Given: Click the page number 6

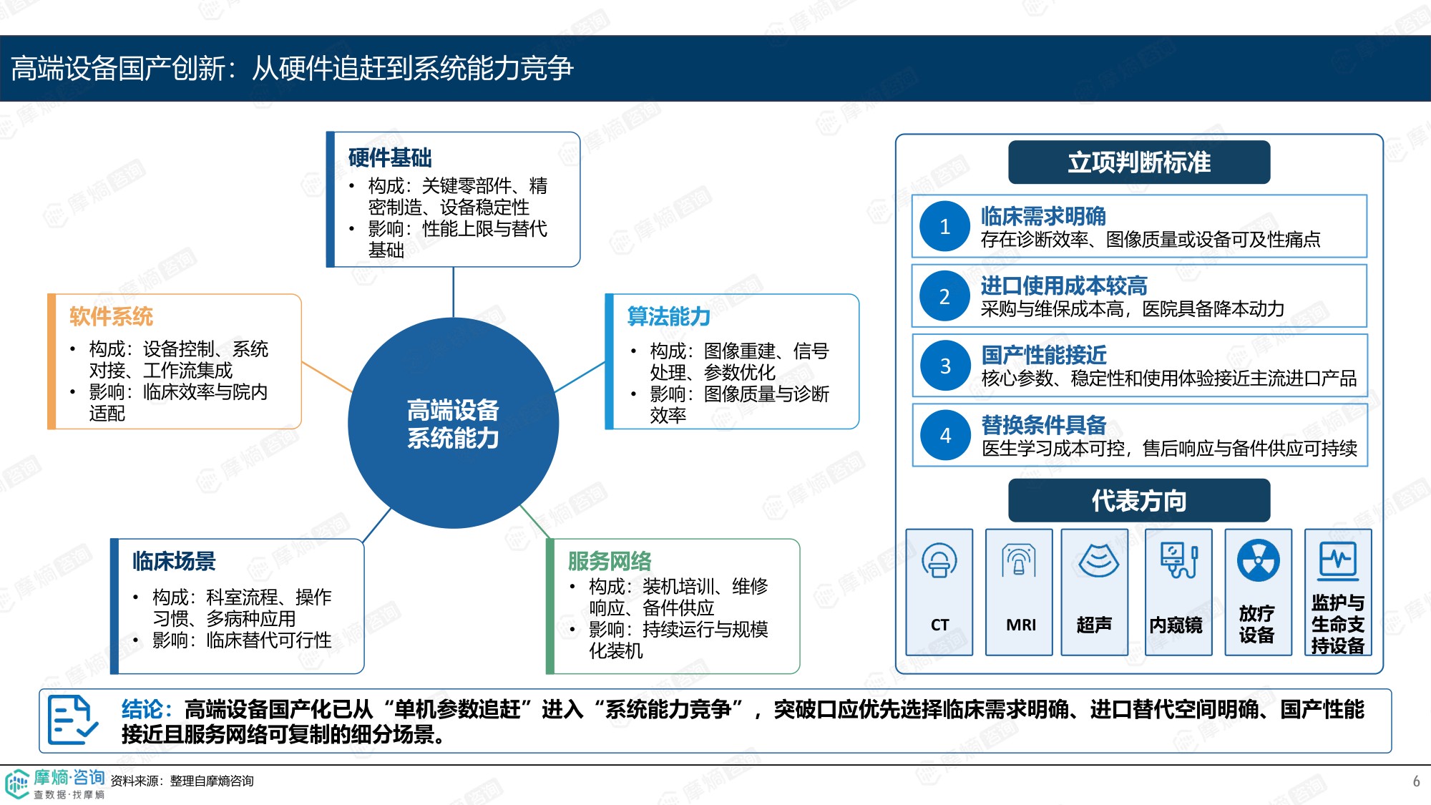Looking at the screenshot, I should click(x=1416, y=781).
